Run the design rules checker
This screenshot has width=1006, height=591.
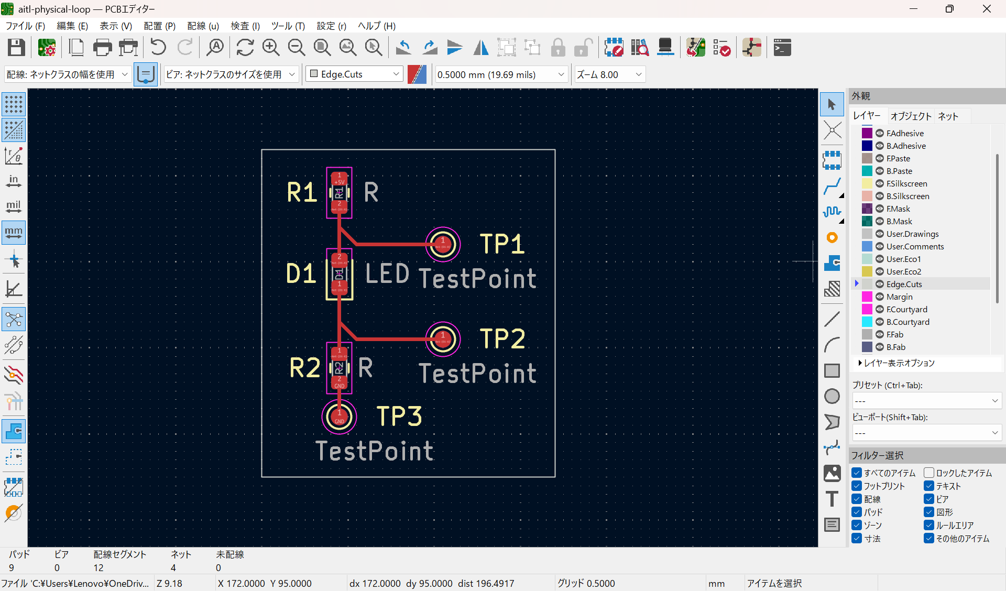point(723,47)
